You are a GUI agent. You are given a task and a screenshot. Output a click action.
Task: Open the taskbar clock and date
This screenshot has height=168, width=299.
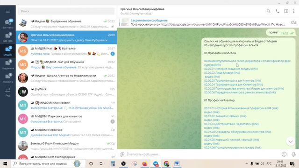click(280, 164)
